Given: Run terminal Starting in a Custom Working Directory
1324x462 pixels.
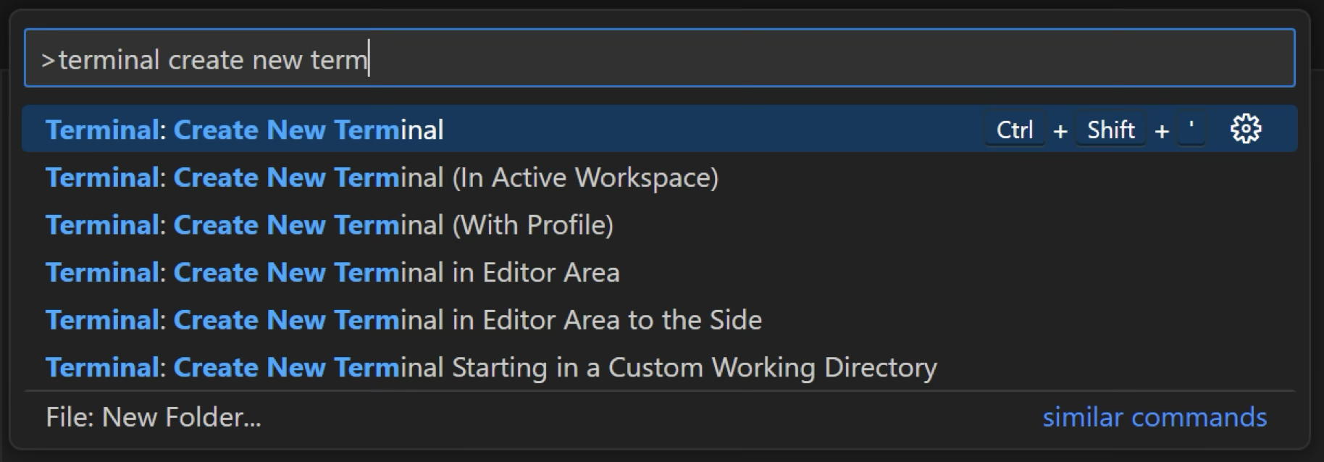Looking at the screenshot, I should [492, 367].
